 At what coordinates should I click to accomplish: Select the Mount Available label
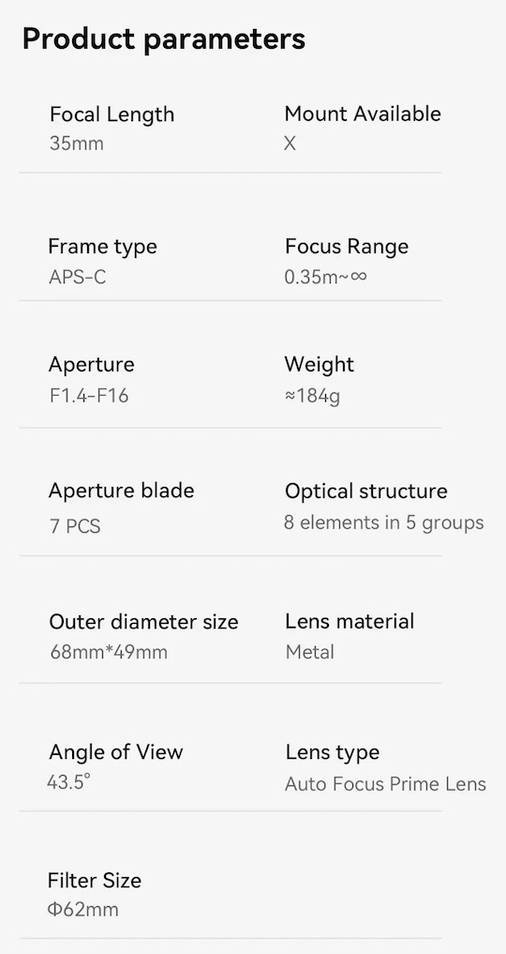point(363,114)
